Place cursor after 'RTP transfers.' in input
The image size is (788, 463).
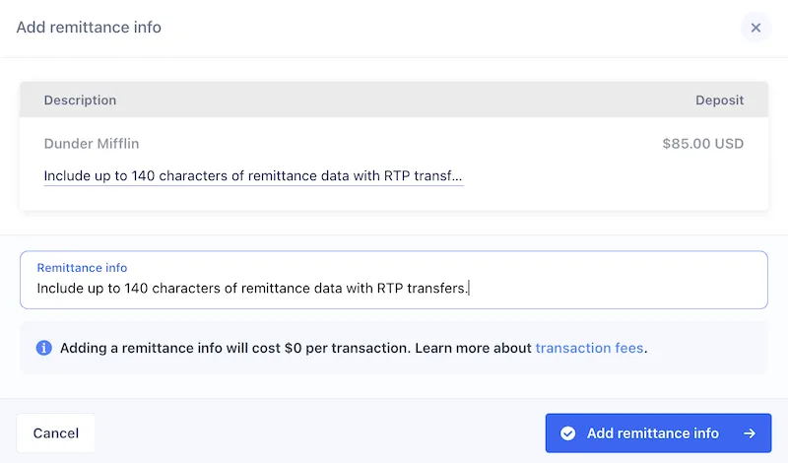pyautogui.click(x=471, y=289)
